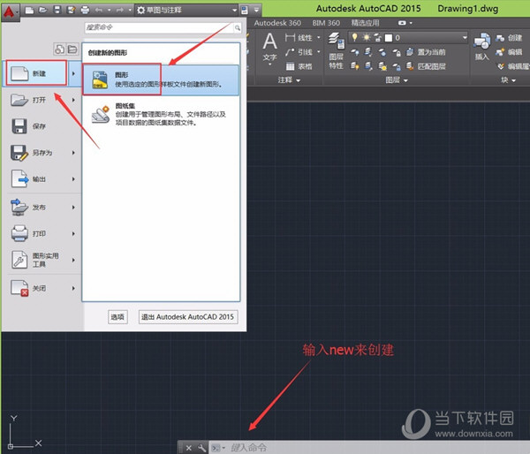Image resolution: width=530 pixels, height=454 pixels.
Task: Expand the submenu arrow beside 发布
Action: pyautogui.click(x=73, y=208)
